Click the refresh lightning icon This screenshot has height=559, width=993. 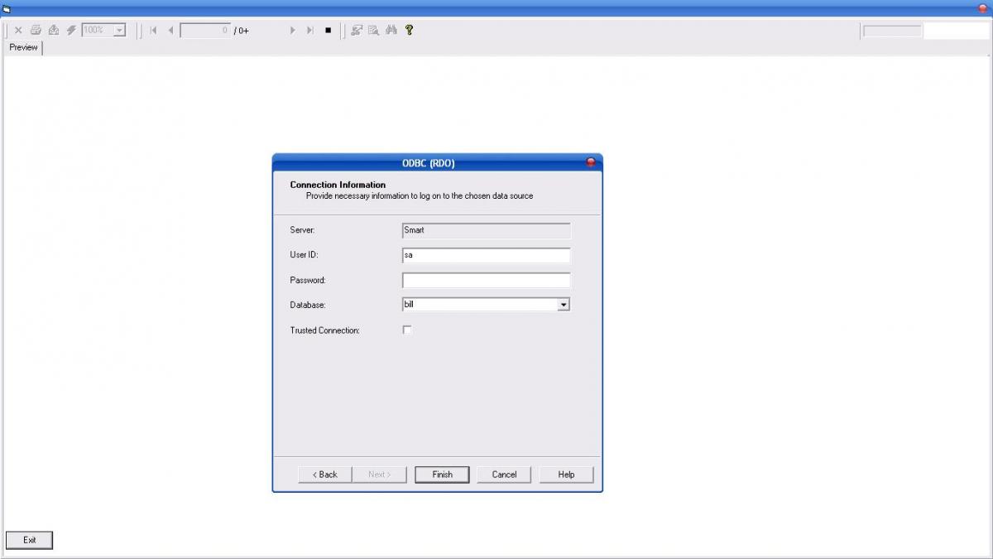click(71, 30)
